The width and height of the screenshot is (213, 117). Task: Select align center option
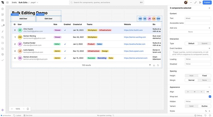[x=195, y=92]
